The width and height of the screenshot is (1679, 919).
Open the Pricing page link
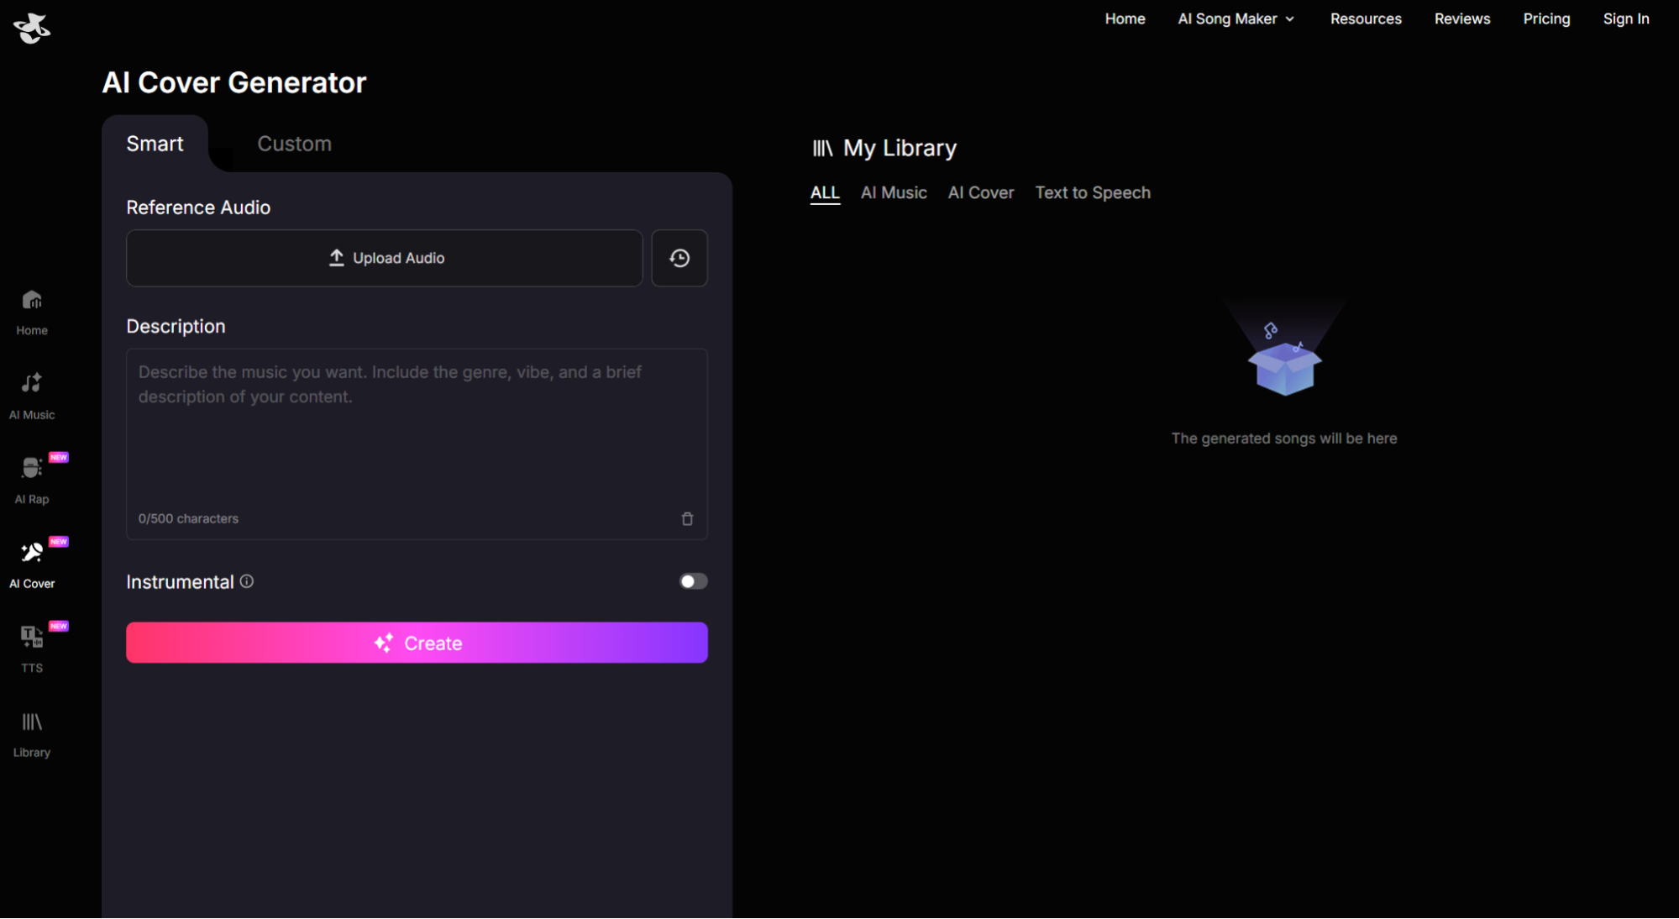pos(1545,18)
